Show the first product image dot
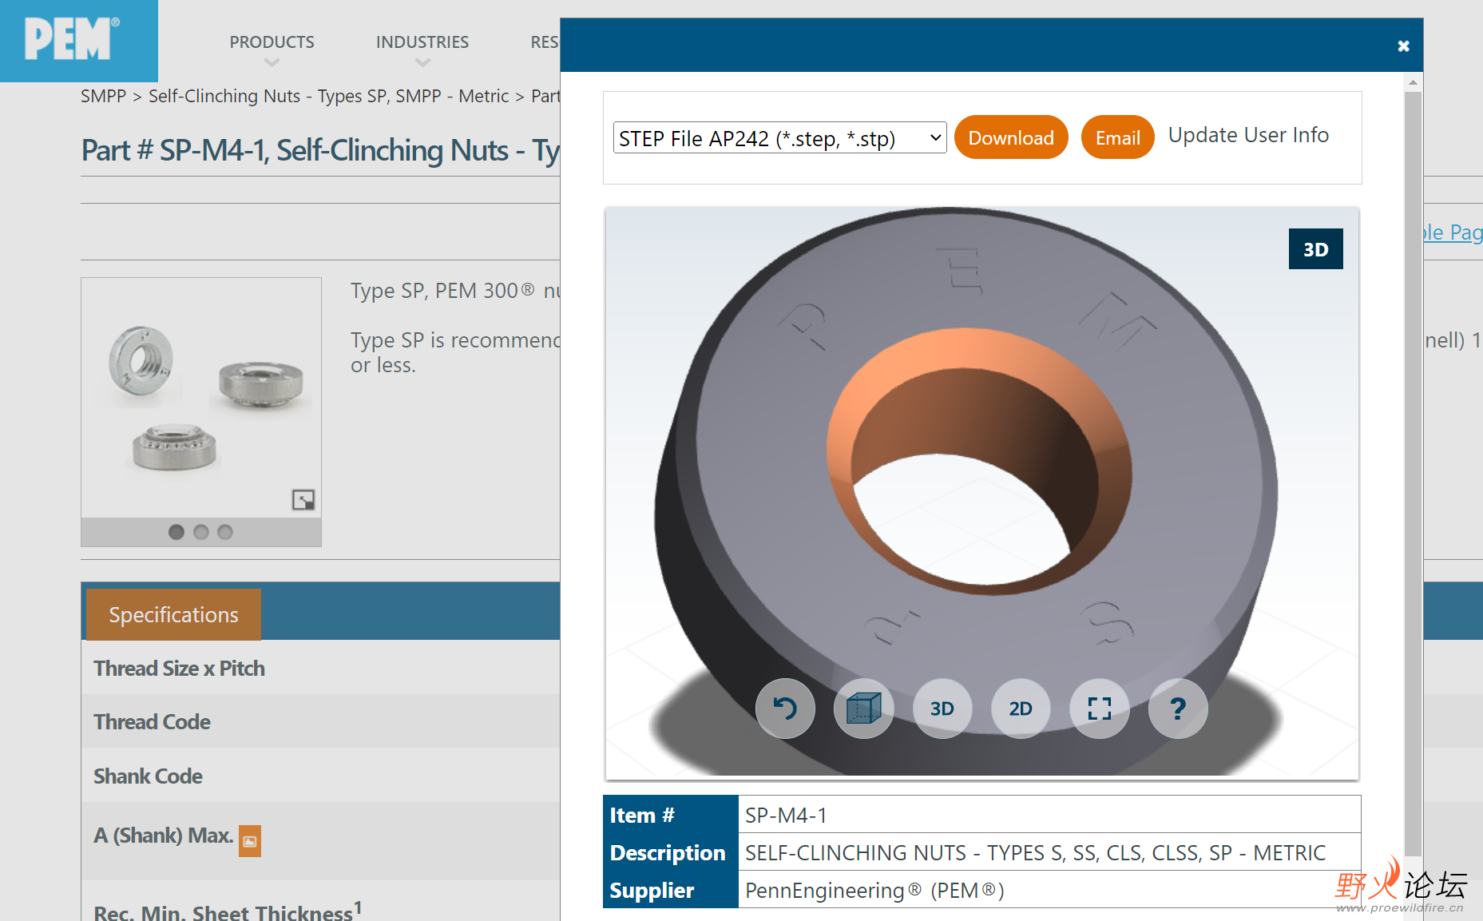 pyautogui.click(x=176, y=532)
